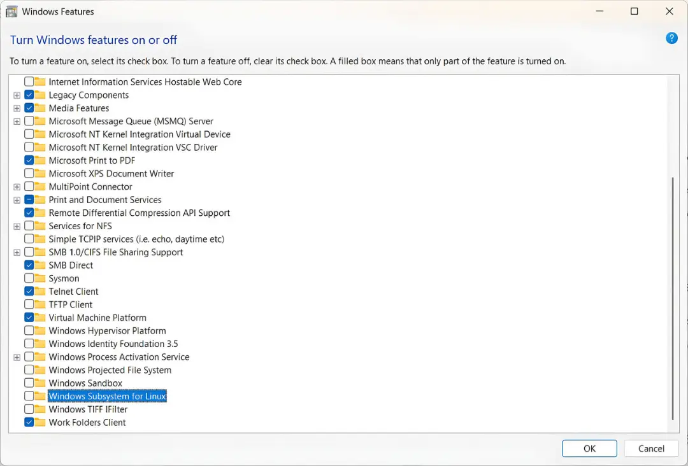
Task: Click the folder icon beside TFTP Client
Action: coord(40,304)
